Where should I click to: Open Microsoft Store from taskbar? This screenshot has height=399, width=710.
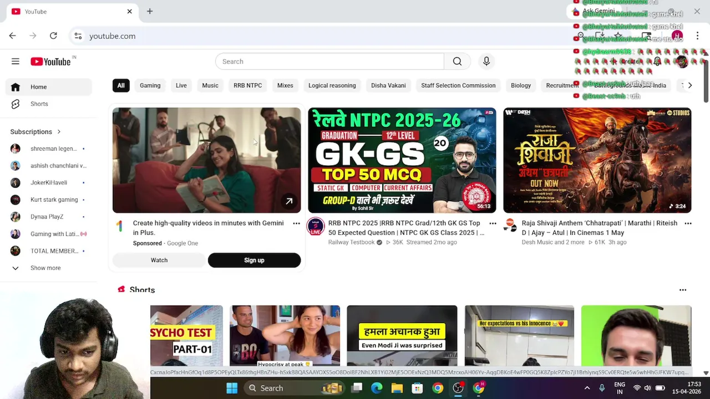[417, 388]
